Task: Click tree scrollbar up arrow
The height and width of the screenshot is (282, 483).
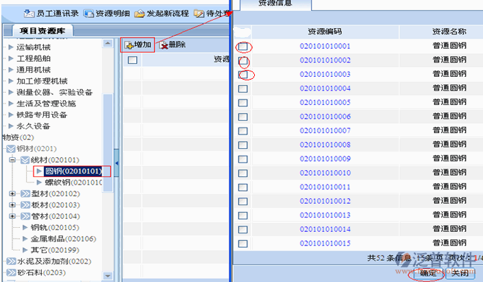Action: (x=108, y=43)
